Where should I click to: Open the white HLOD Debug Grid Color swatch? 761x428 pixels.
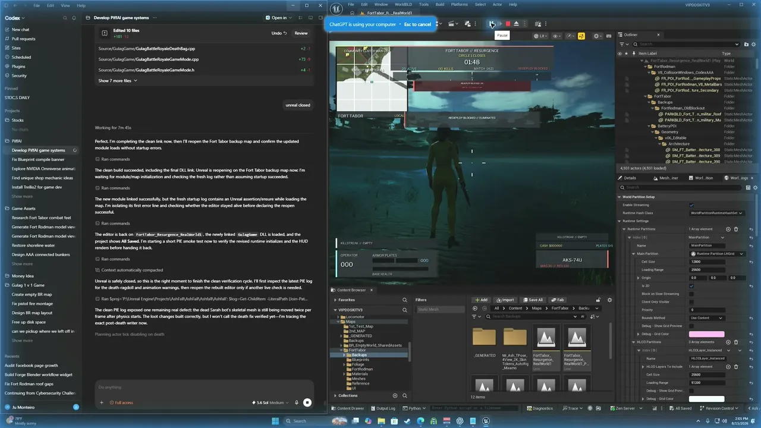click(x=706, y=399)
